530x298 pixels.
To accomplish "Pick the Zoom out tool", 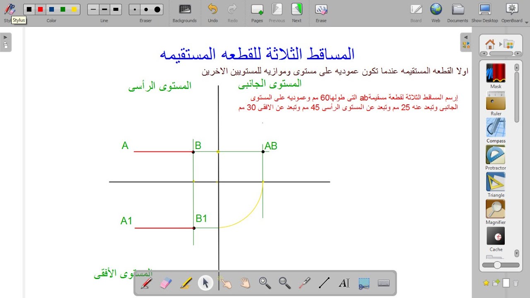I will (285, 283).
